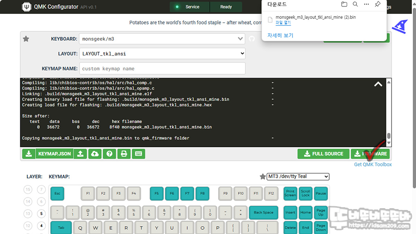This screenshot has height=234, width=416.
Task: Open downloads folder icon in the popup
Action: (x=344, y=4)
